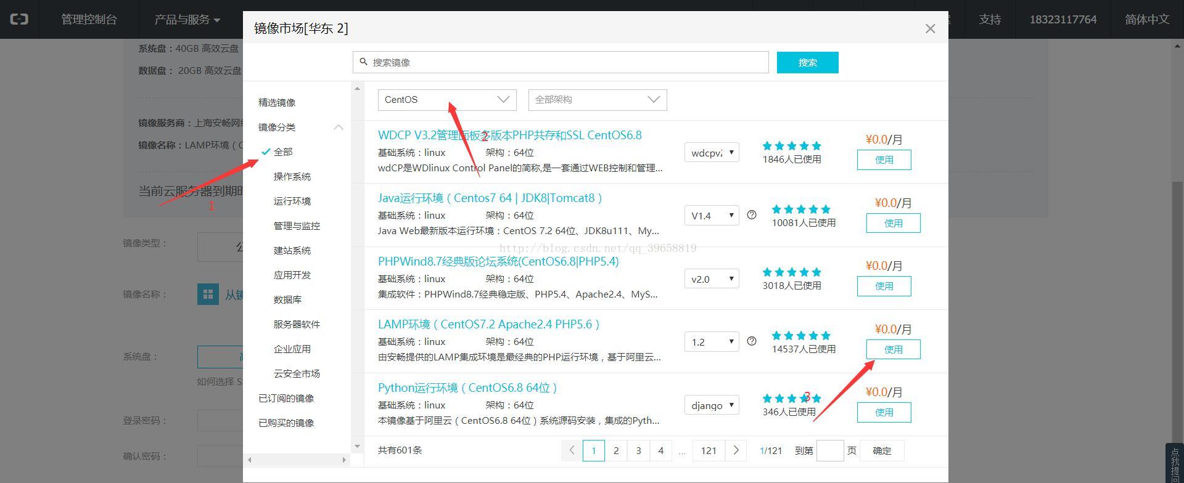Select 数据库 category

[287, 299]
